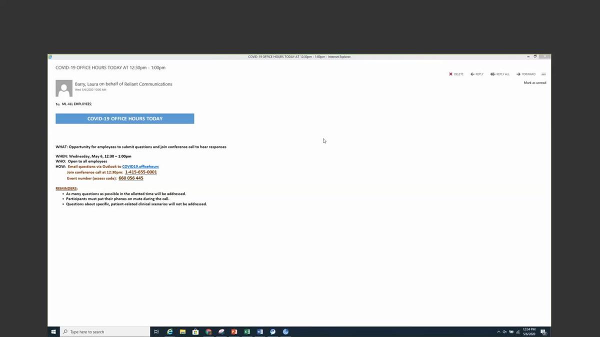Click the conference call number 1-415-655-0001
The height and width of the screenshot is (337, 600).
pos(140,172)
